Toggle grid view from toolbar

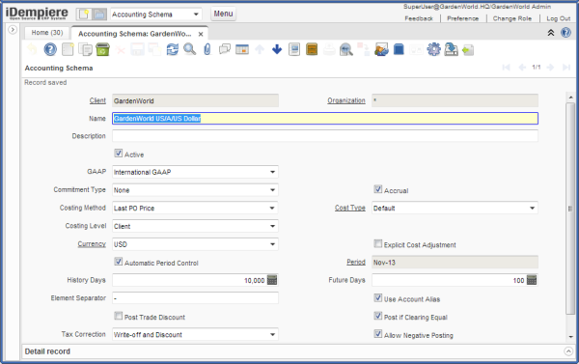point(242,49)
